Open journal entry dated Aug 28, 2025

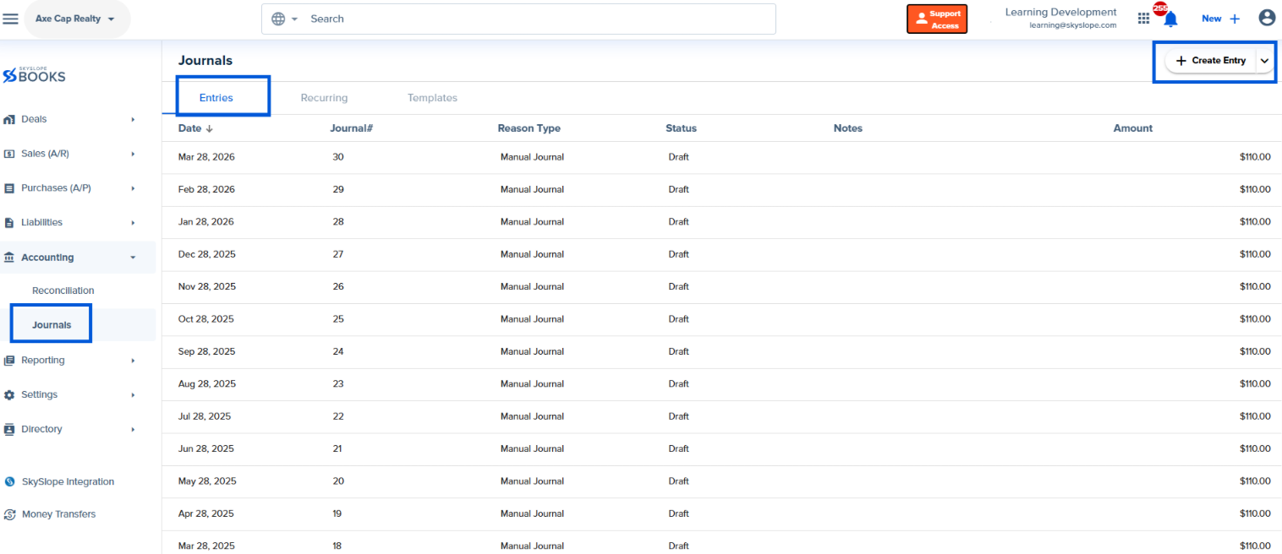coord(721,384)
